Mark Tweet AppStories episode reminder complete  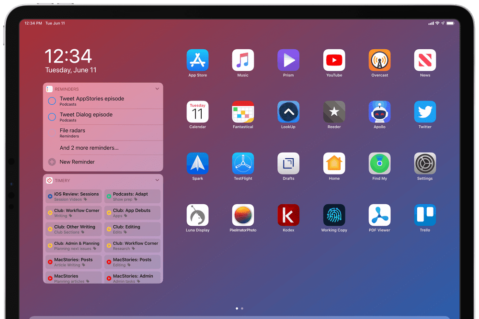pyautogui.click(x=52, y=101)
